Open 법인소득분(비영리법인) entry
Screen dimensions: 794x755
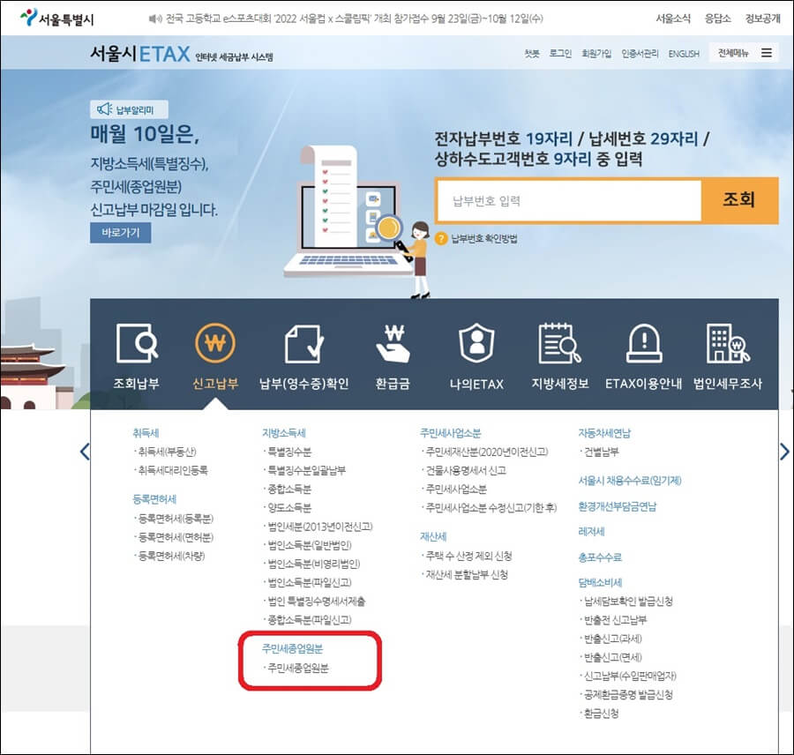(x=313, y=564)
